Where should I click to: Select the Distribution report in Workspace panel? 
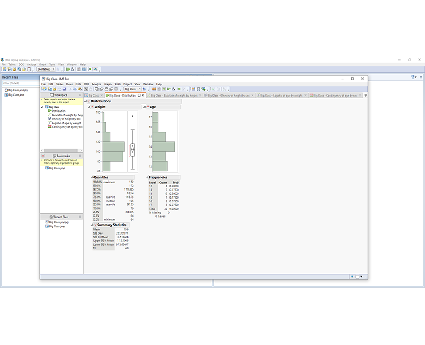point(59,111)
